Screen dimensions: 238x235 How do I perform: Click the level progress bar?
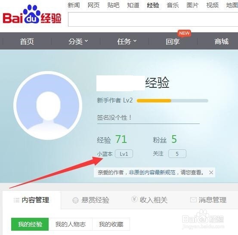tap(172, 100)
